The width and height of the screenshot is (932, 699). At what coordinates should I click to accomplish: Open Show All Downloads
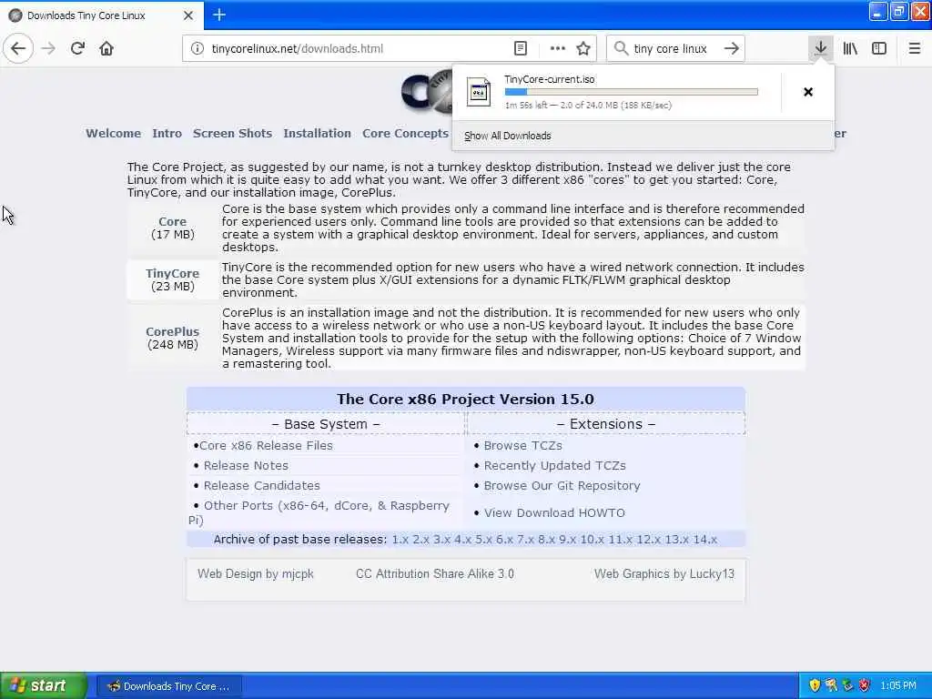pos(508,136)
